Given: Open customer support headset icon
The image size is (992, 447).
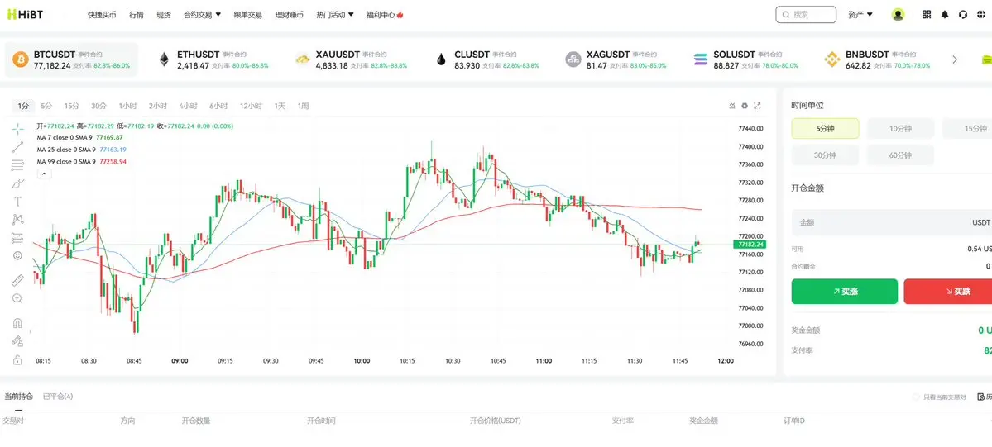Looking at the screenshot, I should tap(963, 14).
